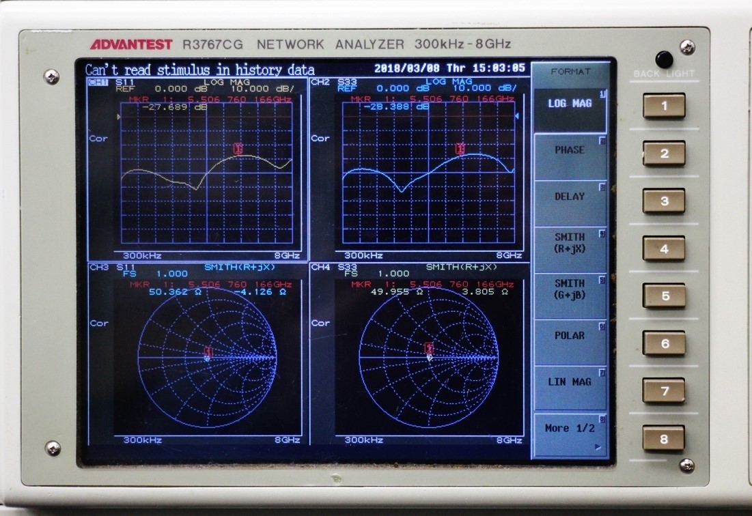This screenshot has width=752, height=516.
Task: Click marker 1 on CH1 S11 trace
Action: click(238, 149)
